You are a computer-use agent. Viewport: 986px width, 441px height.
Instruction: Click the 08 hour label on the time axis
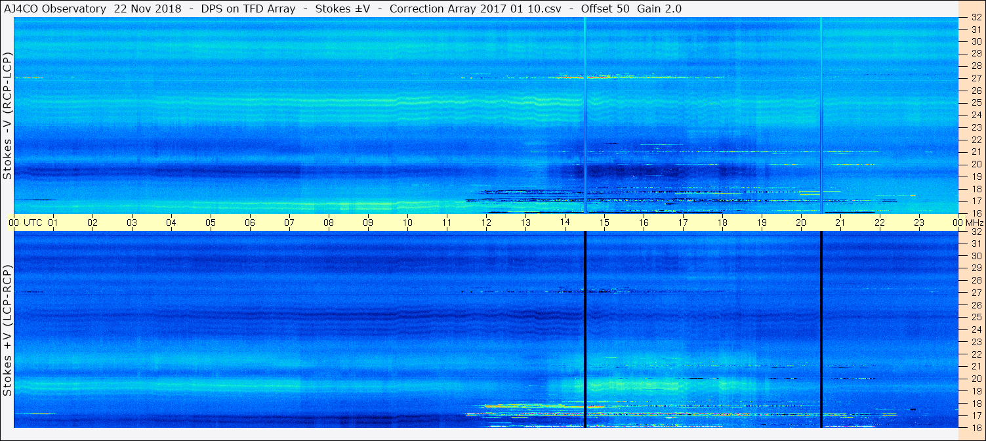pyautogui.click(x=329, y=222)
